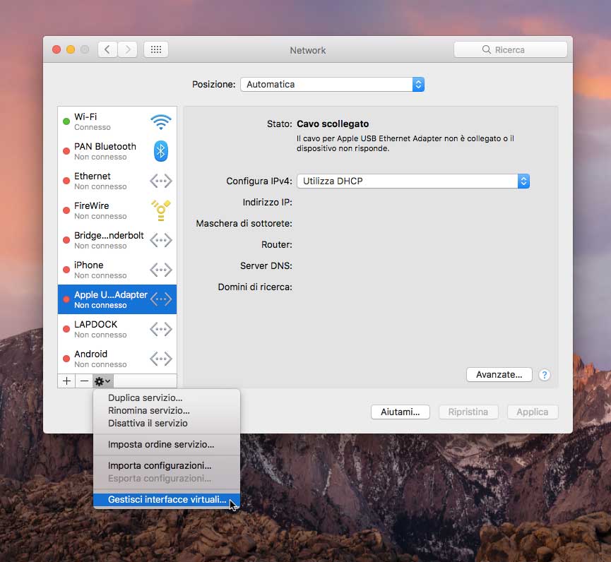The width and height of the screenshot is (611, 562).
Task: Minimize the Network window with yellow button
Action: tap(71, 49)
